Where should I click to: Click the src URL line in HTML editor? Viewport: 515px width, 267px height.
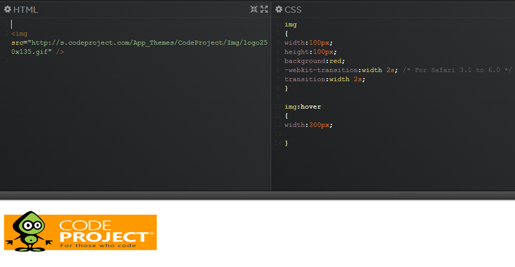pyautogui.click(x=139, y=43)
